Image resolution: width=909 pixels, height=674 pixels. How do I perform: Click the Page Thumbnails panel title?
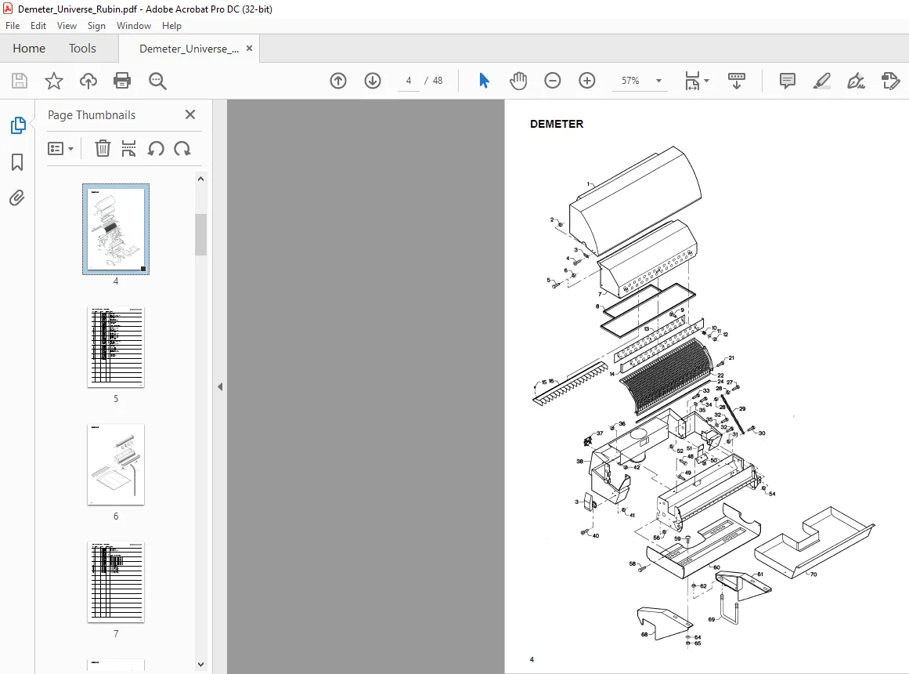click(x=92, y=115)
